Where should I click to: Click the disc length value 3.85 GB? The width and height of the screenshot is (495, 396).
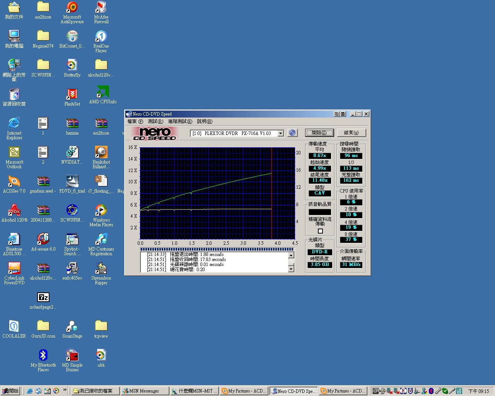coord(320,265)
